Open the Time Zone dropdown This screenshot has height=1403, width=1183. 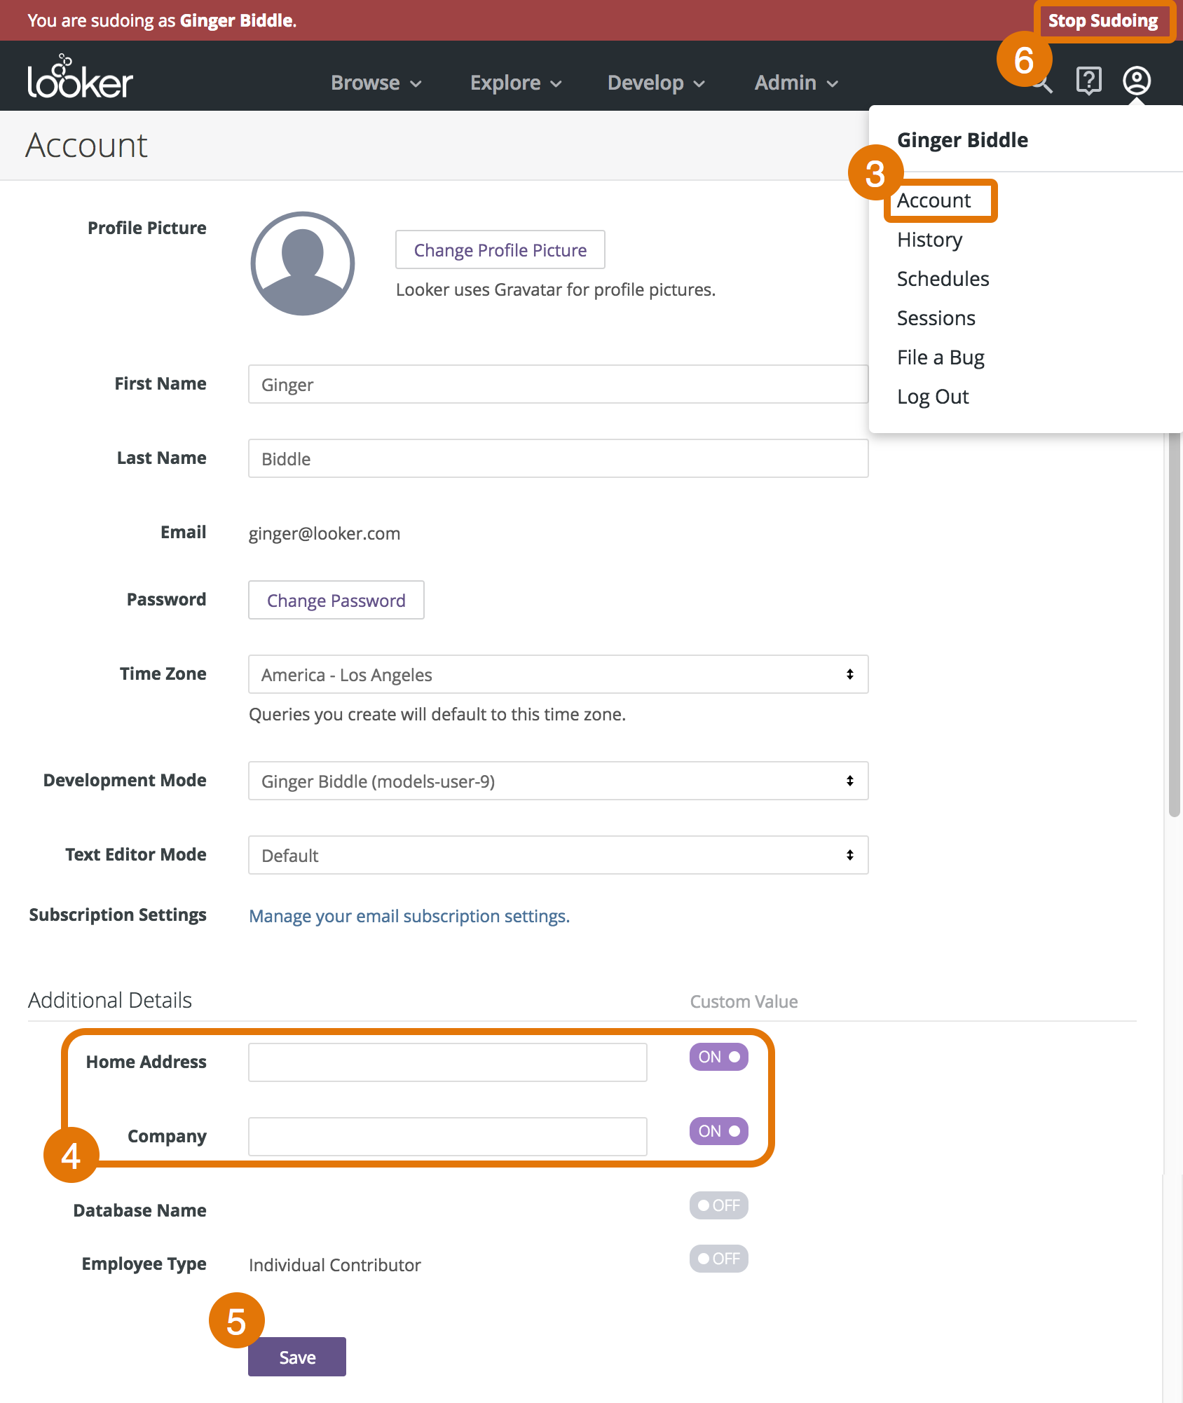[558, 674]
